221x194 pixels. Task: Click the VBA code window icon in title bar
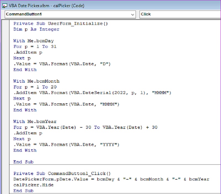(x=4, y=6)
